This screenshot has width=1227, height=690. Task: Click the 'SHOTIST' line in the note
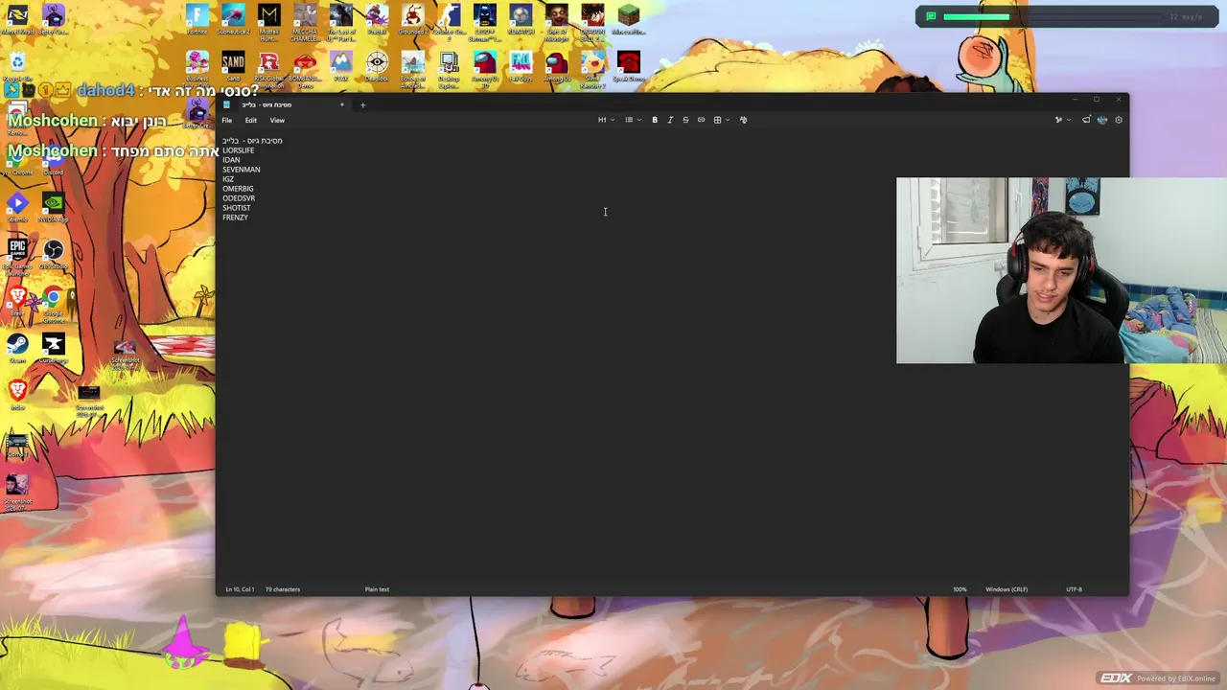click(x=236, y=208)
